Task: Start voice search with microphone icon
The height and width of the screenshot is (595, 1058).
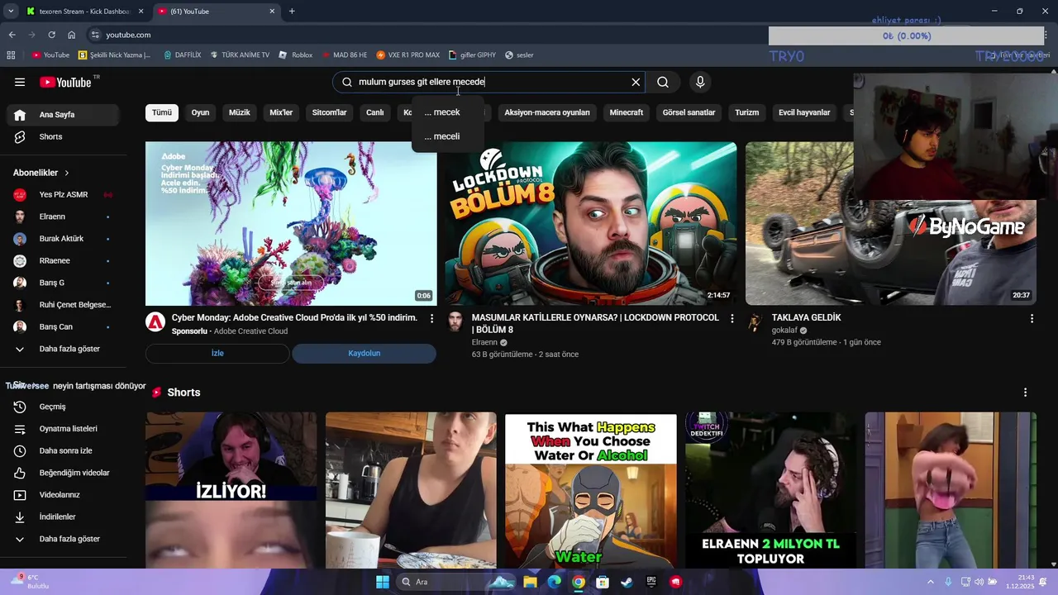Action: click(x=700, y=82)
